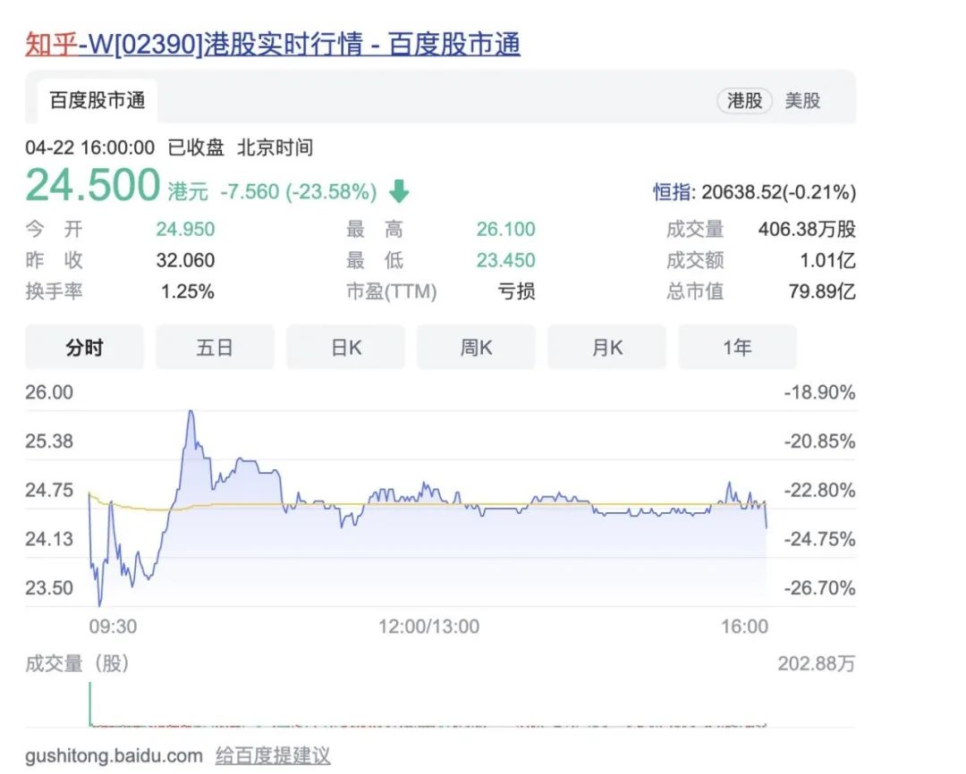This screenshot has width=966, height=774.
Task: Display the 1年 chart range
Action: (x=737, y=348)
